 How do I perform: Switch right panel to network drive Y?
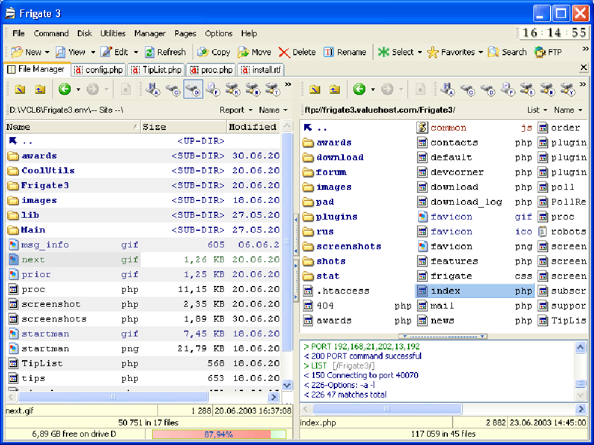click(x=567, y=90)
